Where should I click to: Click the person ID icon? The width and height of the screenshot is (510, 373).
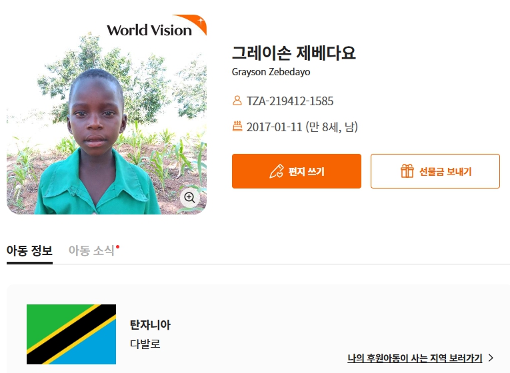click(237, 101)
